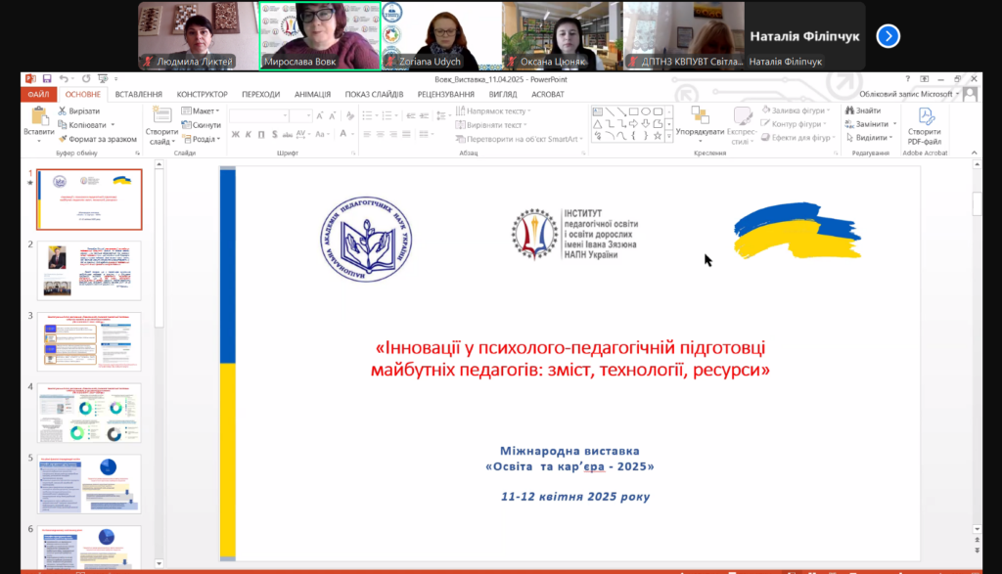This screenshot has height=574, width=1002.
Task: Click the Find (Знайти) binoculars icon
Action: click(849, 111)
